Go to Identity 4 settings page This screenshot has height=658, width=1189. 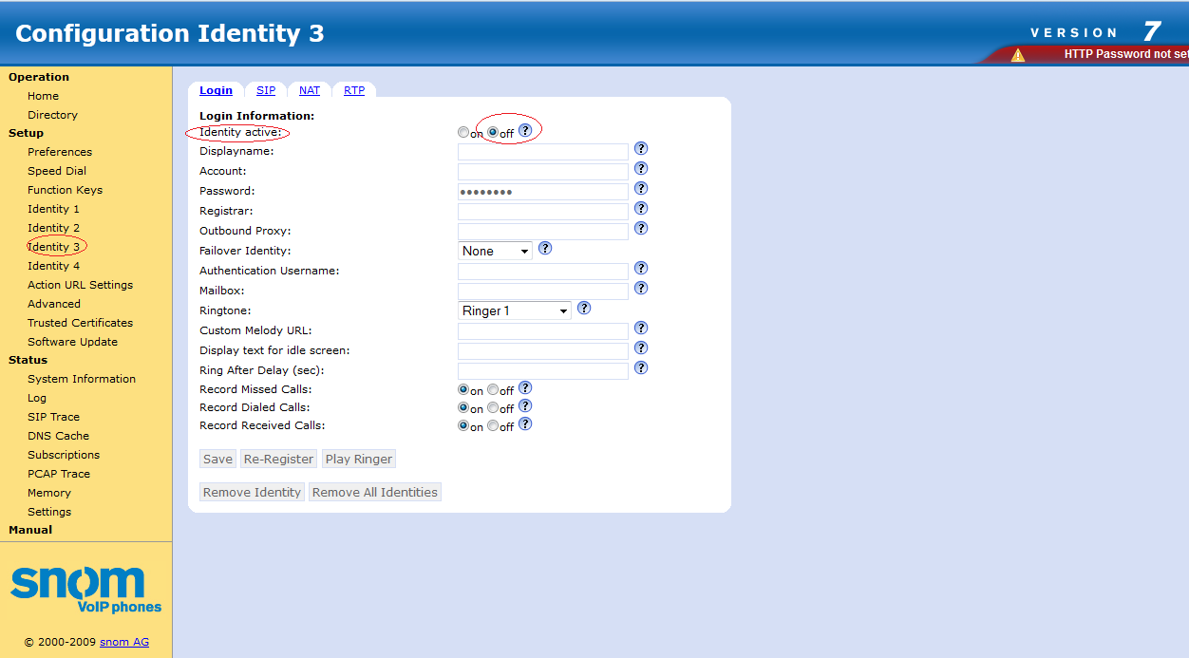point(53,266)
